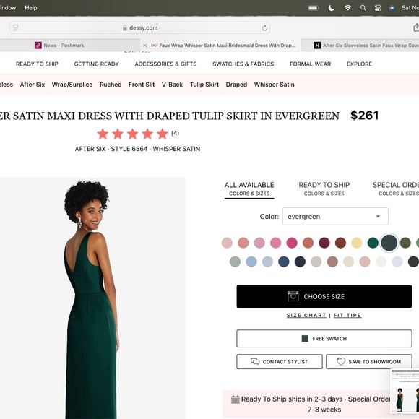Click the battery status icon
This screenshot has height=419, width=419.
(314, 8)
